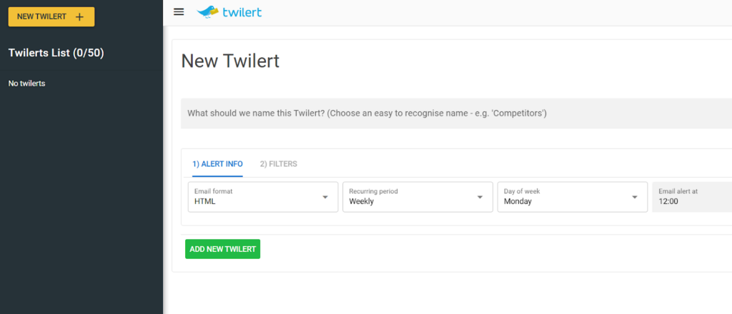This screenshot has height=314, width=732.
Task: Select the 1) Alert Info tab
Action: tap(217, 164)
